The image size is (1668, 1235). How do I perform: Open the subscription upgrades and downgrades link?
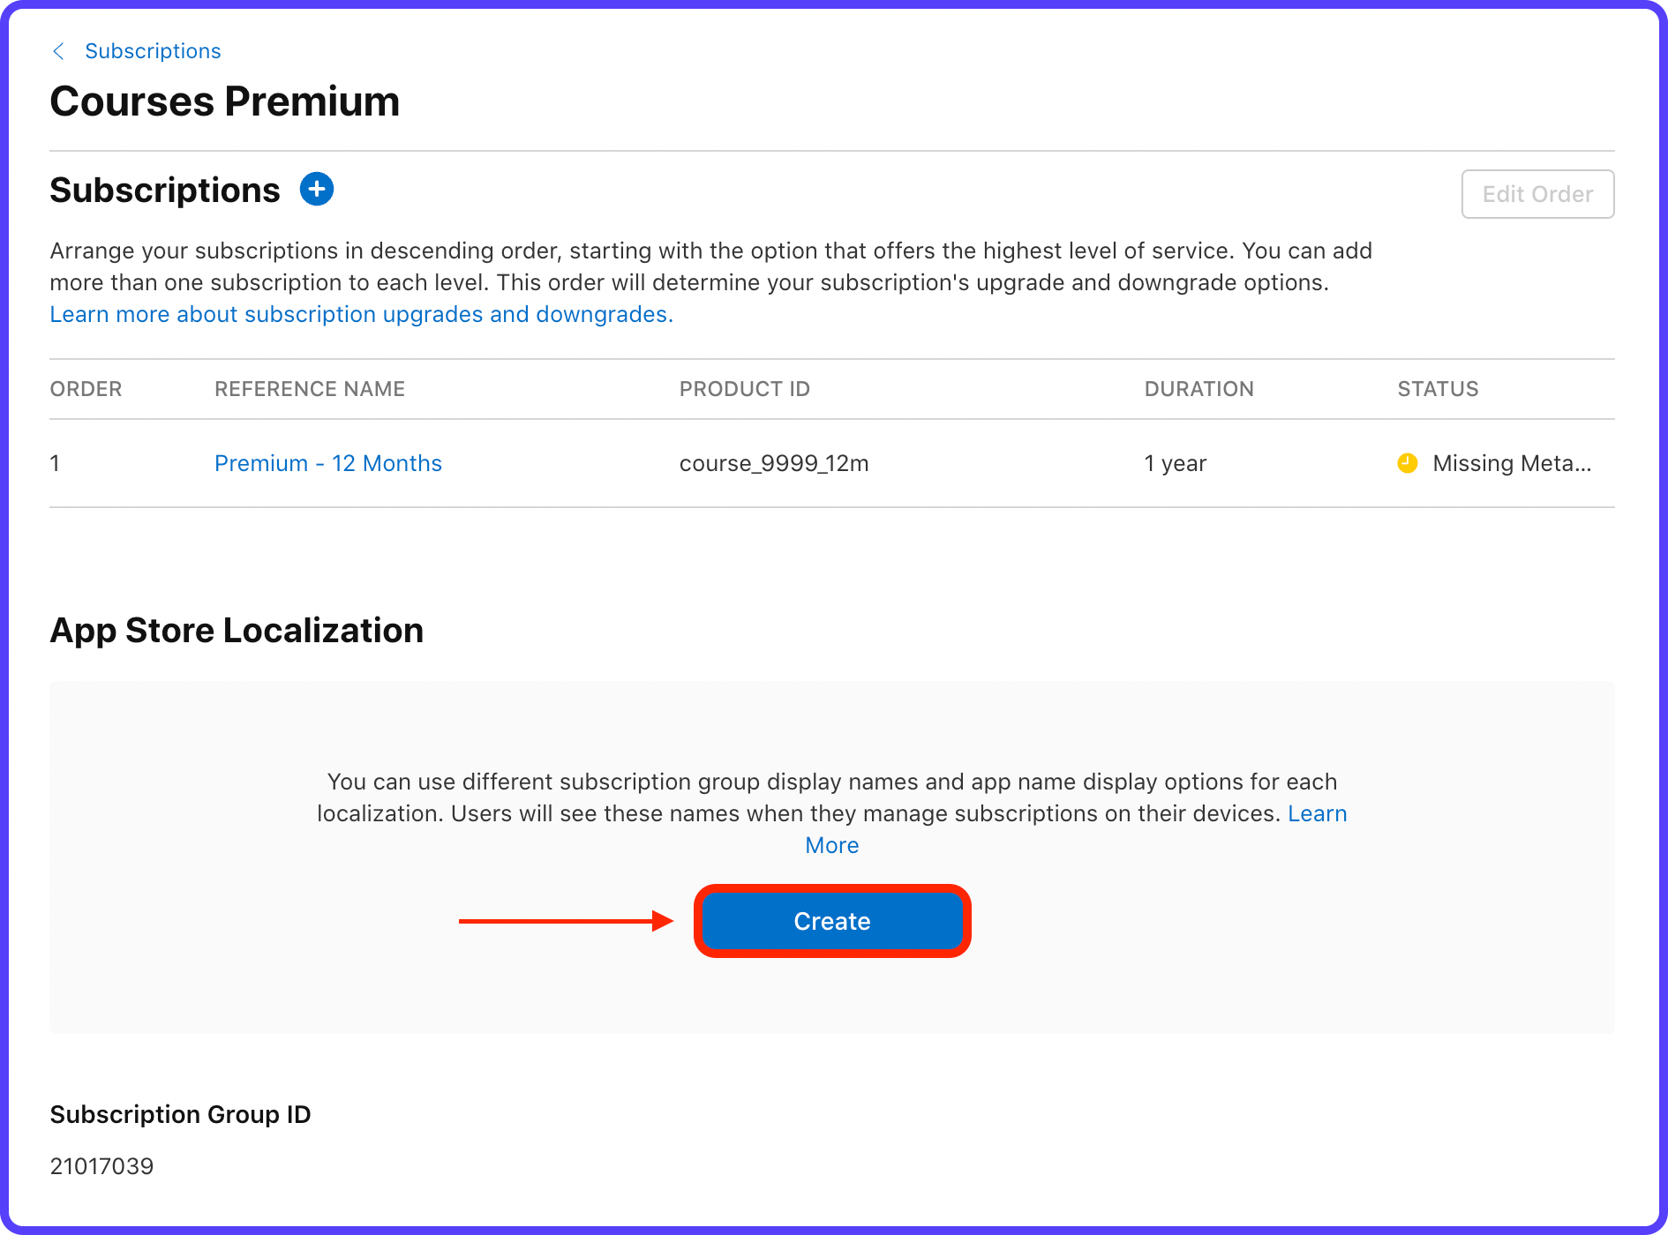361,313
